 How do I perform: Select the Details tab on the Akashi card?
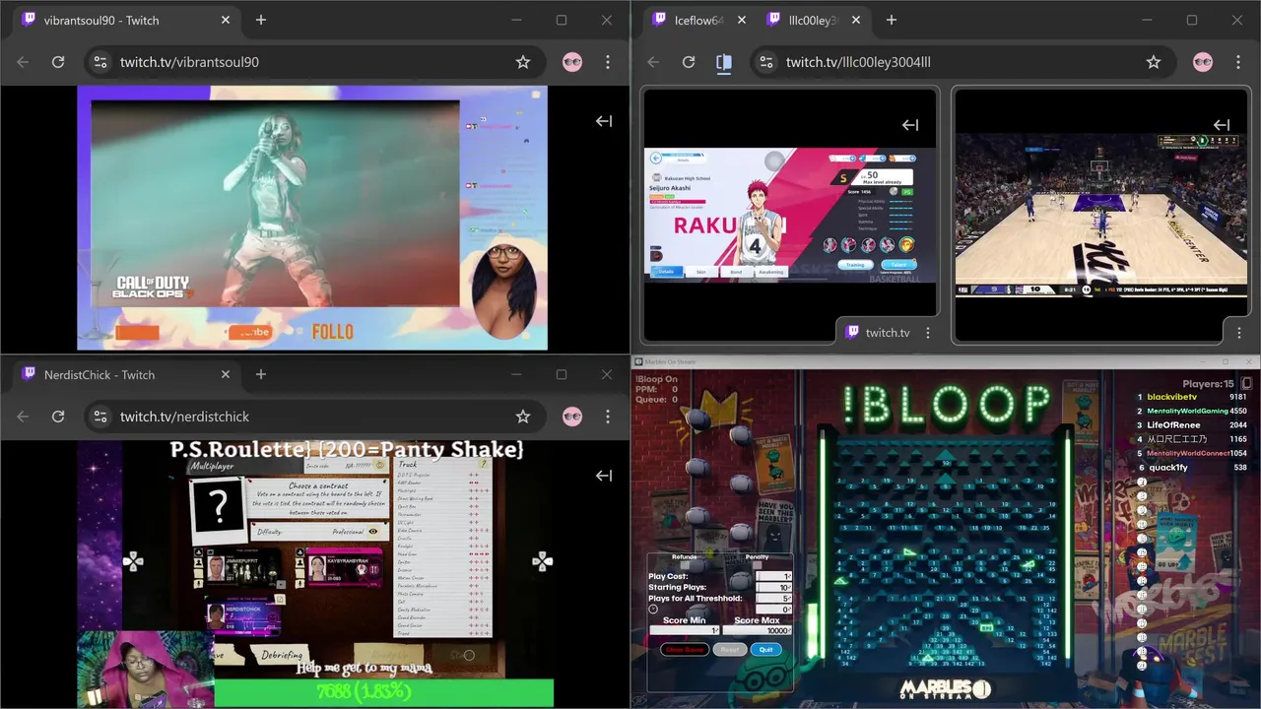pos(666,271)
